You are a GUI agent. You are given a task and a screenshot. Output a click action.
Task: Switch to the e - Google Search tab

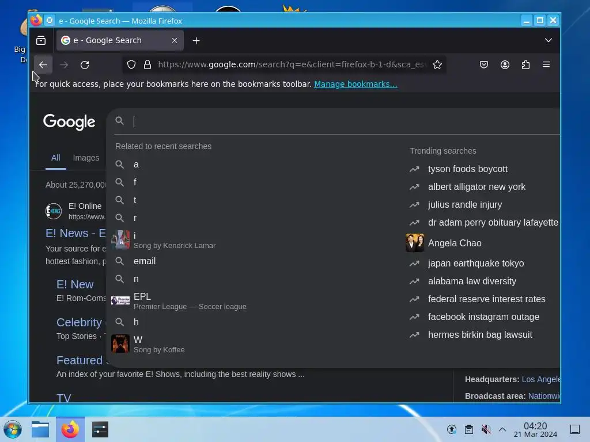120,40
